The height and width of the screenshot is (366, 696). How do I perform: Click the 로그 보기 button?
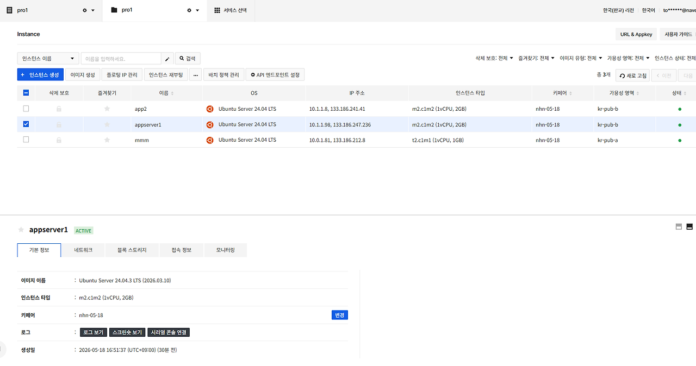tap(94, 332)
